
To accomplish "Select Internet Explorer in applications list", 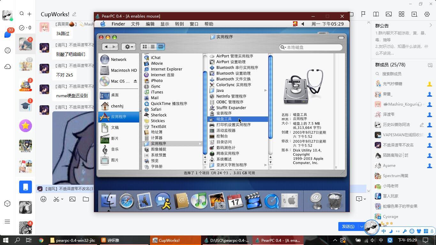I will 172,69.
